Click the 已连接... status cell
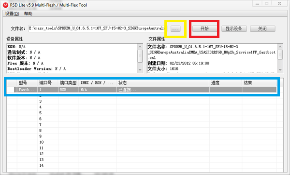This screenshot has height=175, width=290. 163,90
